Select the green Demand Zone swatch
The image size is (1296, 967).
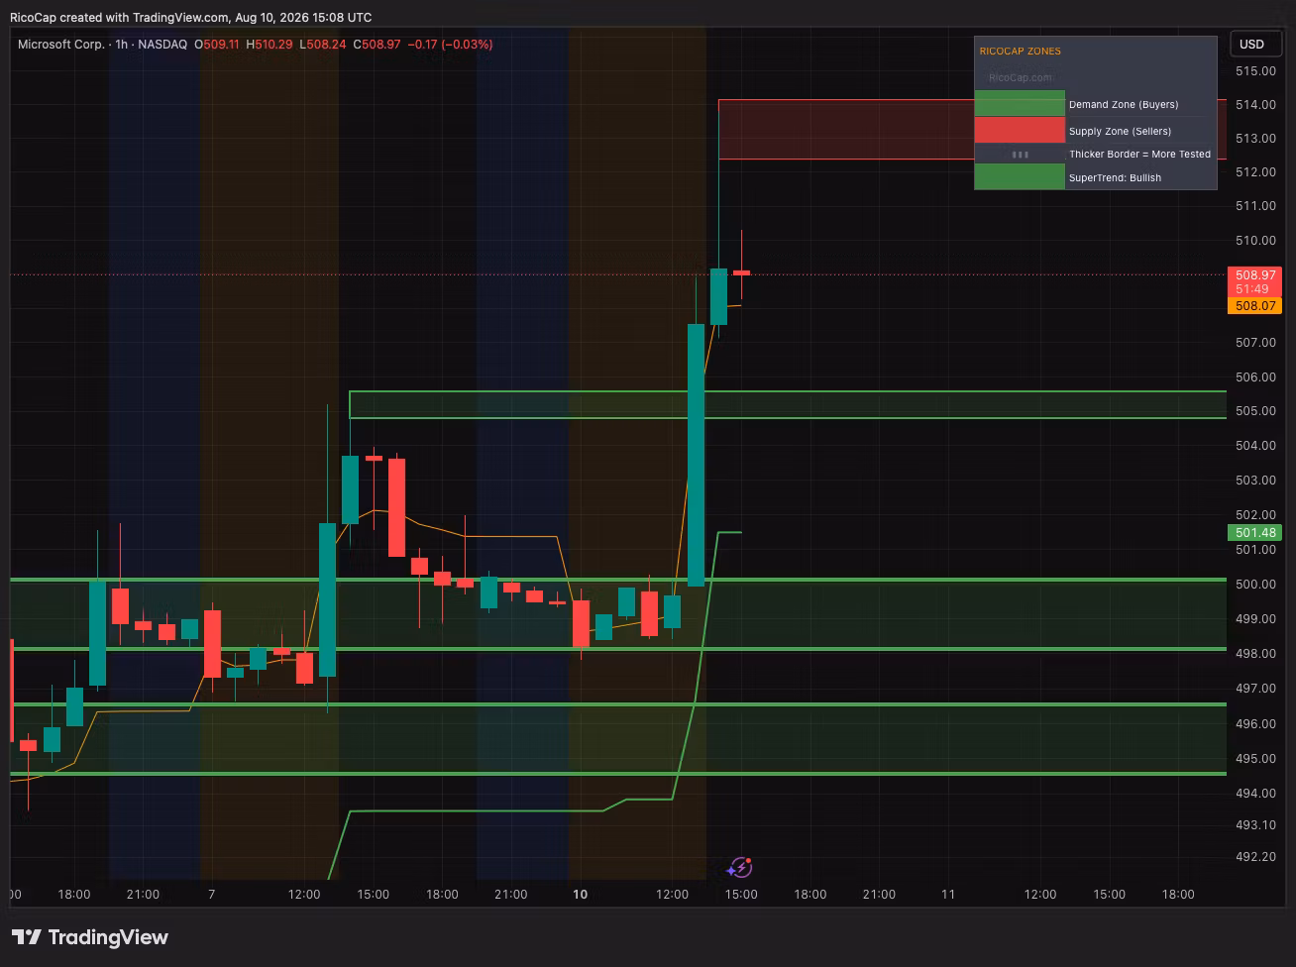coord(1020,104)
